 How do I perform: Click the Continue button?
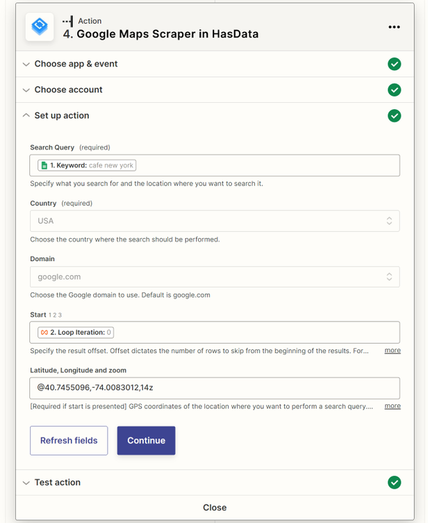146,440
